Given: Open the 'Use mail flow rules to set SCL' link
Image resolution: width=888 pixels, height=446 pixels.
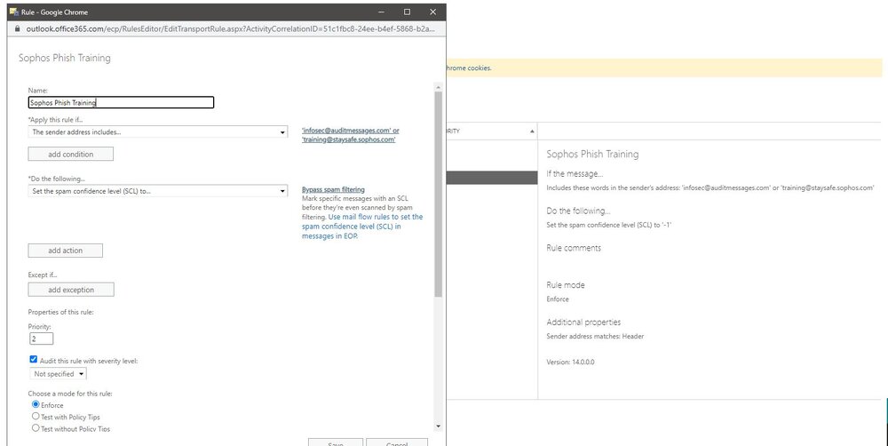Looking at the screenshot, I should pyautogui.click(x=362, y=227).
